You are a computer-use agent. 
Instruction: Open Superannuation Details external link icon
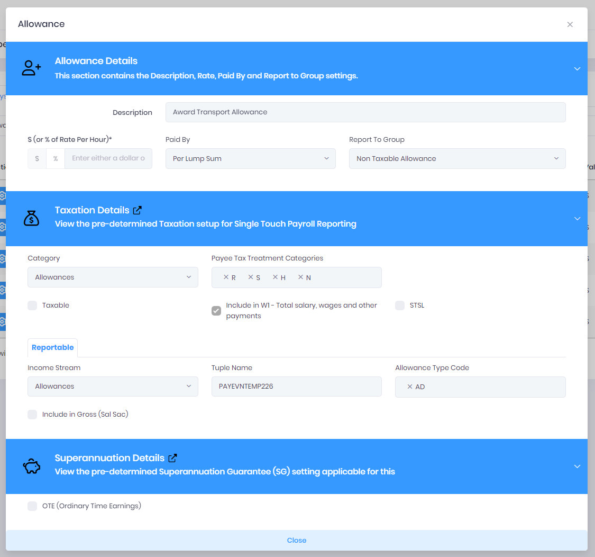(172, 458)
